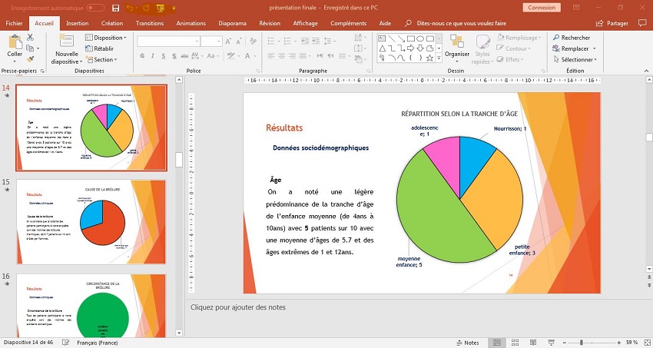Toggle the Enregistrement automatique switch
This screenshot has width=653, height=348.
coord(96,8)
